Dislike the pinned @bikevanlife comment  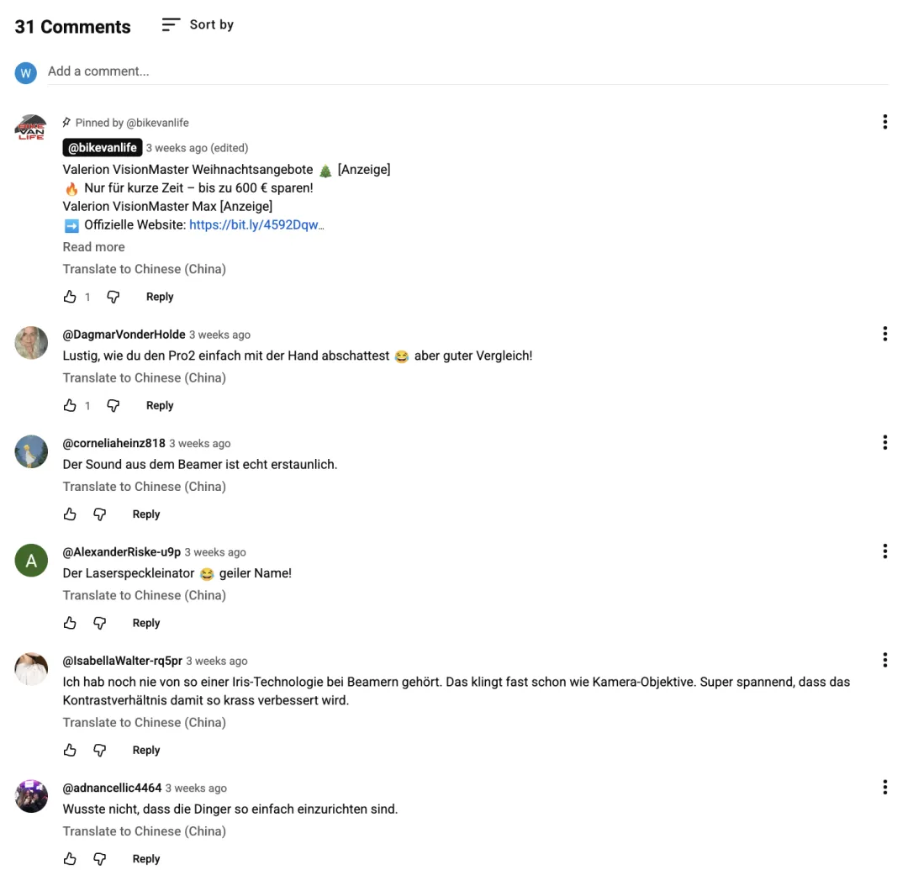[x=113, y=297]
